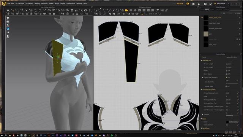
Task: Click the pencil edit icon for Curvature
Action: 237,80
